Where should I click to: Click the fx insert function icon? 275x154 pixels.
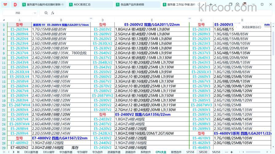(x=53, y=13)
